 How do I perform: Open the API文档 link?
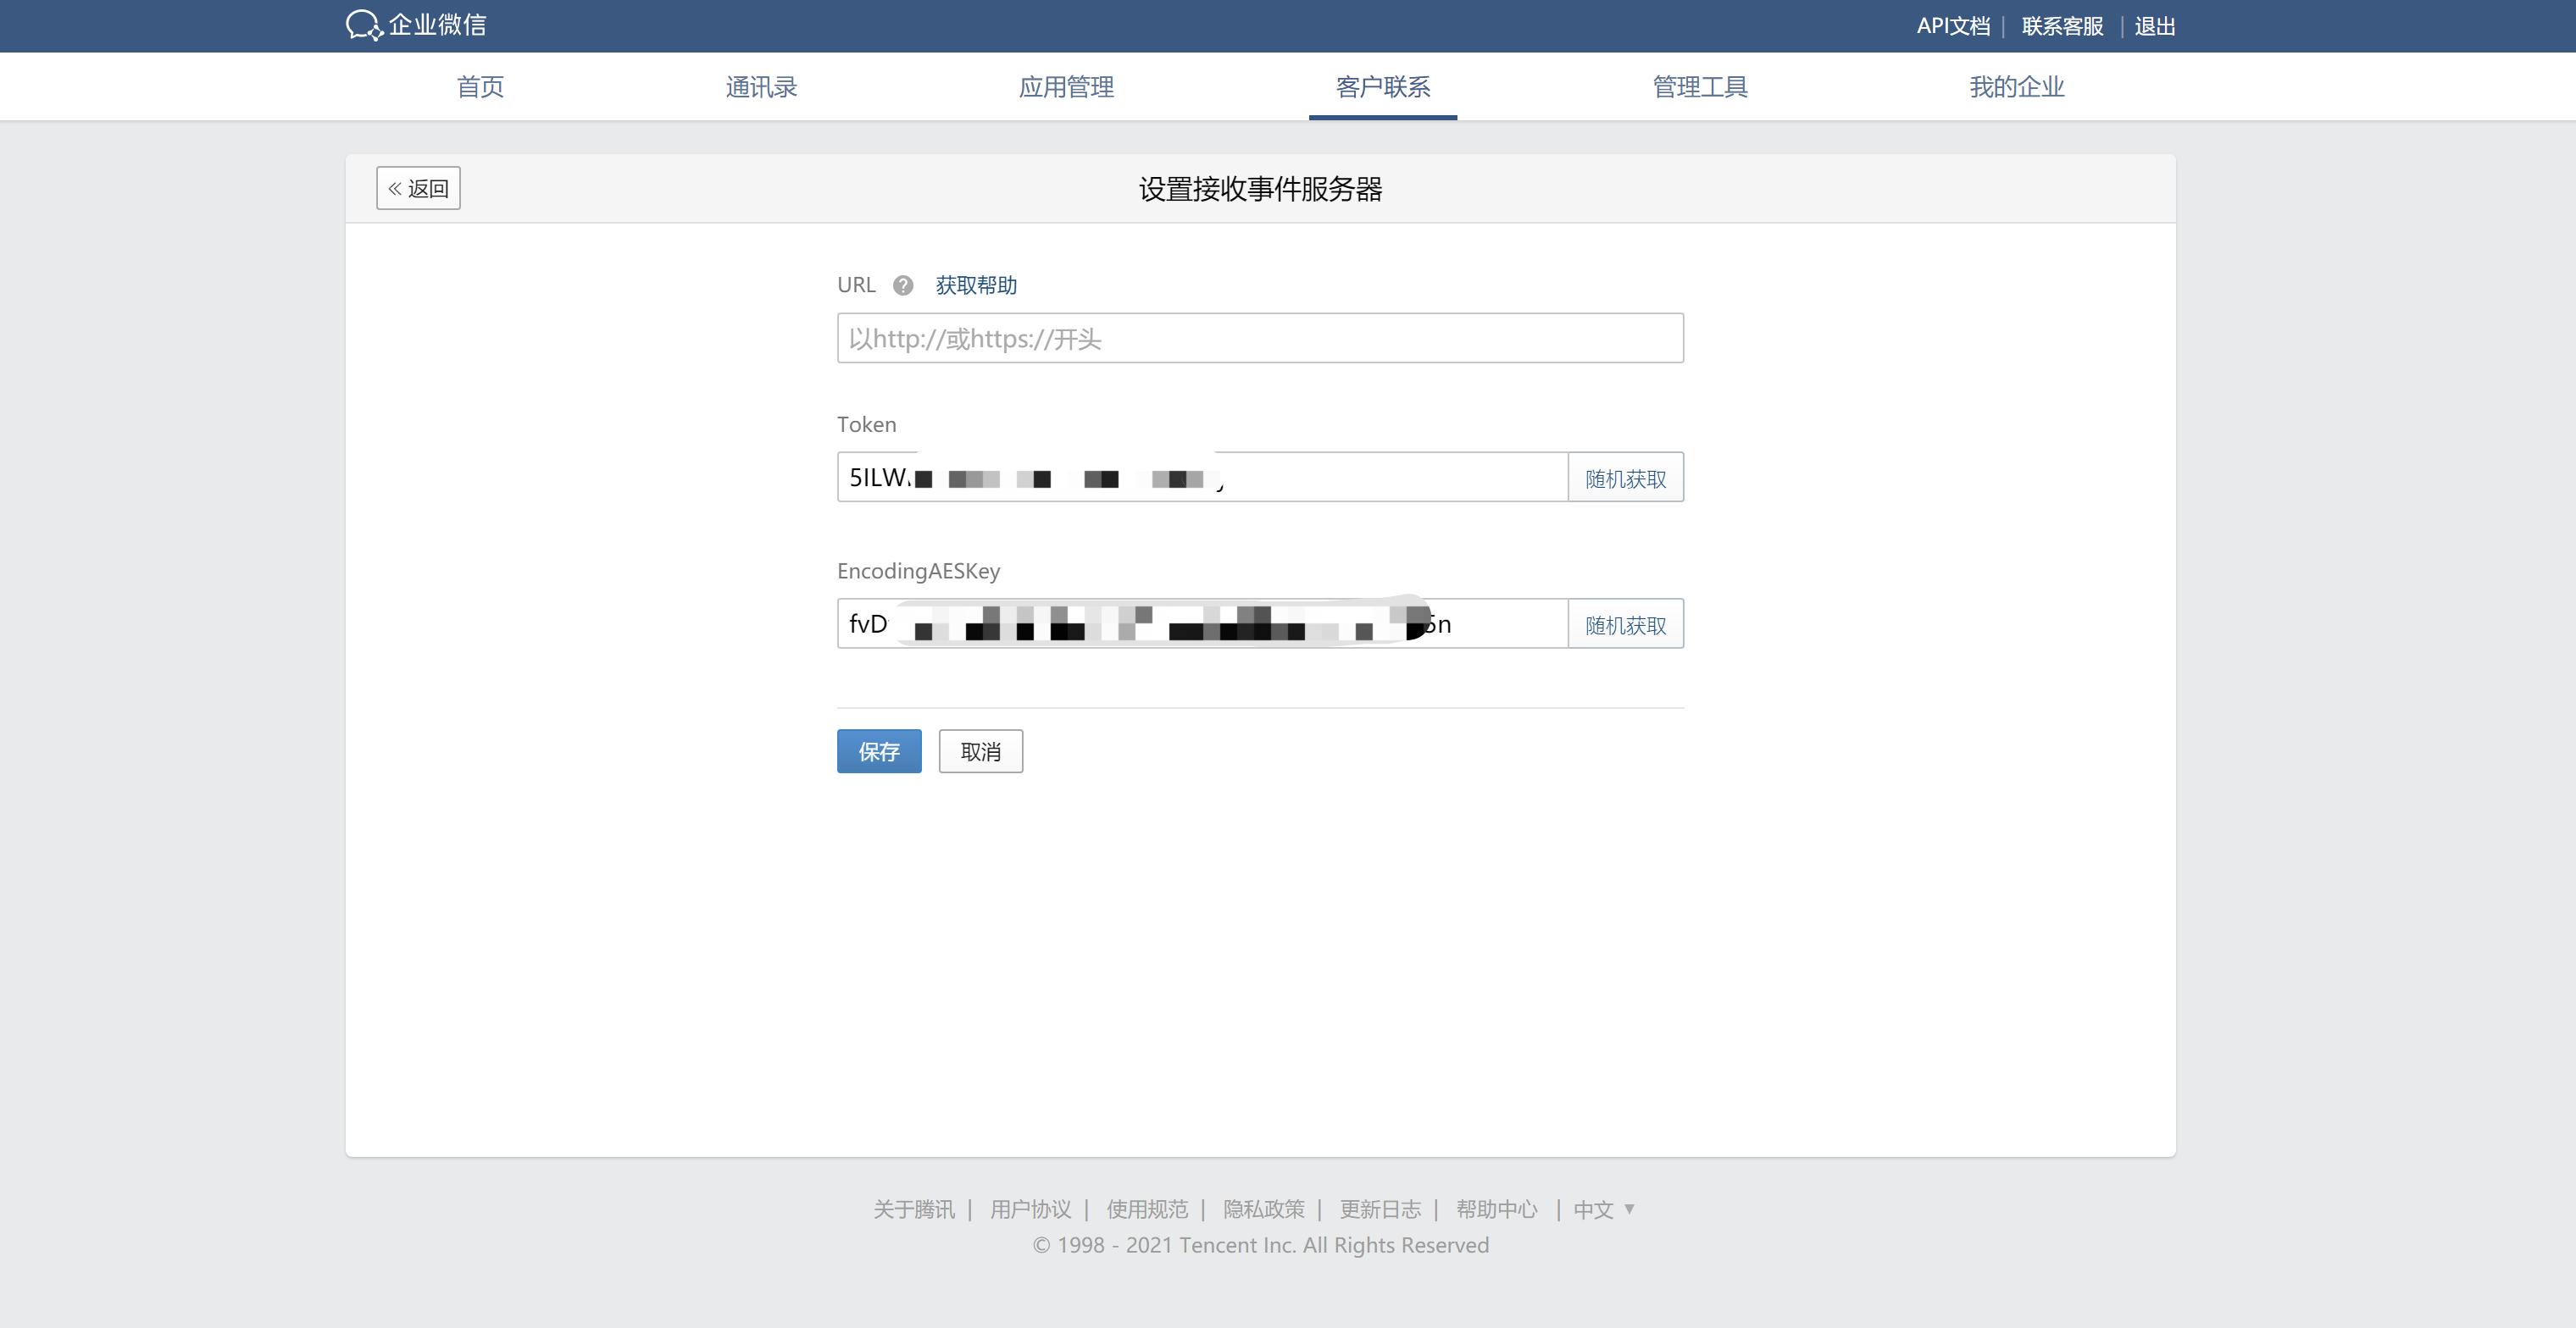coord(1952,27)
